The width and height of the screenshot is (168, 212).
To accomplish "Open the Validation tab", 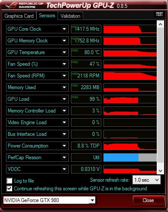I will click(71, 16).
